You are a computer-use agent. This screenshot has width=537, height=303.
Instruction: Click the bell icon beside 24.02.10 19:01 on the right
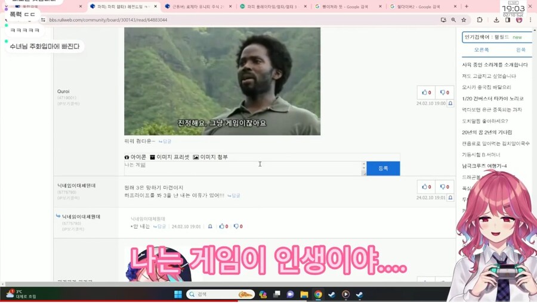click(x=450, y=198)
